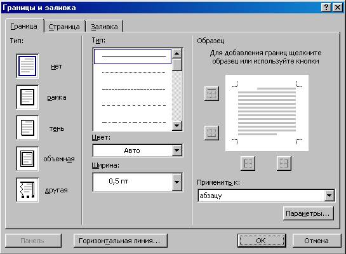Choose the 'другая' custom border icon
Screen dimensions: 346x254
[x=27, y=190]
